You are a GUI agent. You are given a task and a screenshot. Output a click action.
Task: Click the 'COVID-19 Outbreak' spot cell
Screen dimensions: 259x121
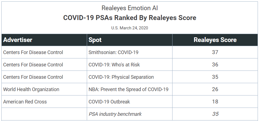pyautogui.click(x=109, y=102)
